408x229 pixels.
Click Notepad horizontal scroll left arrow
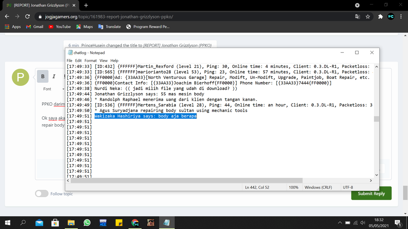tap(68, 180)
